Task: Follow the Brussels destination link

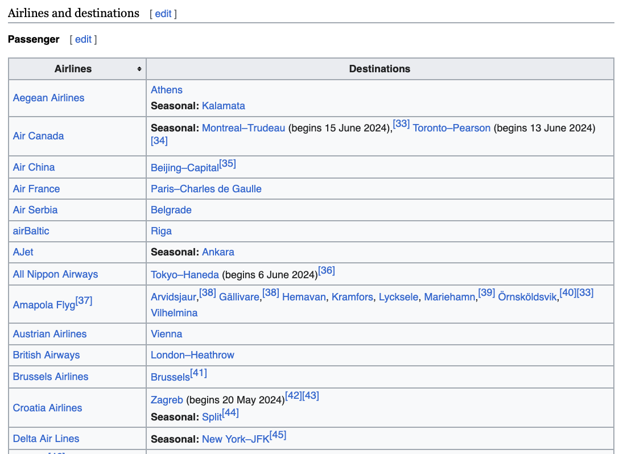Action: pos(171,377)
